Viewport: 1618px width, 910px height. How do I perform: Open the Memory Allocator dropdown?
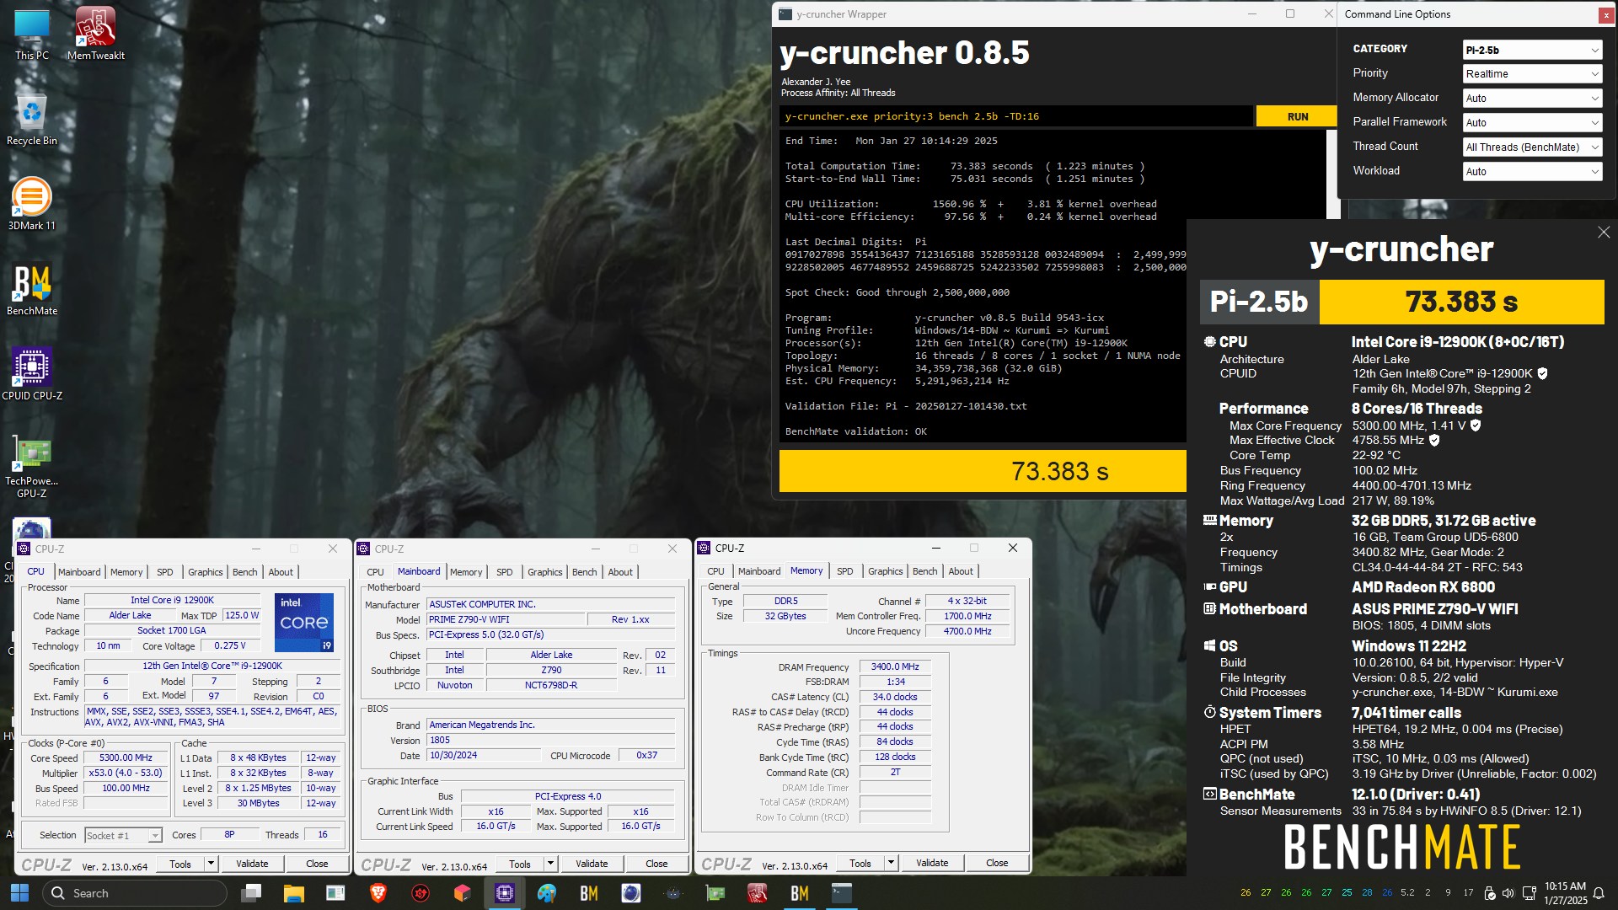coord(1532,99)
